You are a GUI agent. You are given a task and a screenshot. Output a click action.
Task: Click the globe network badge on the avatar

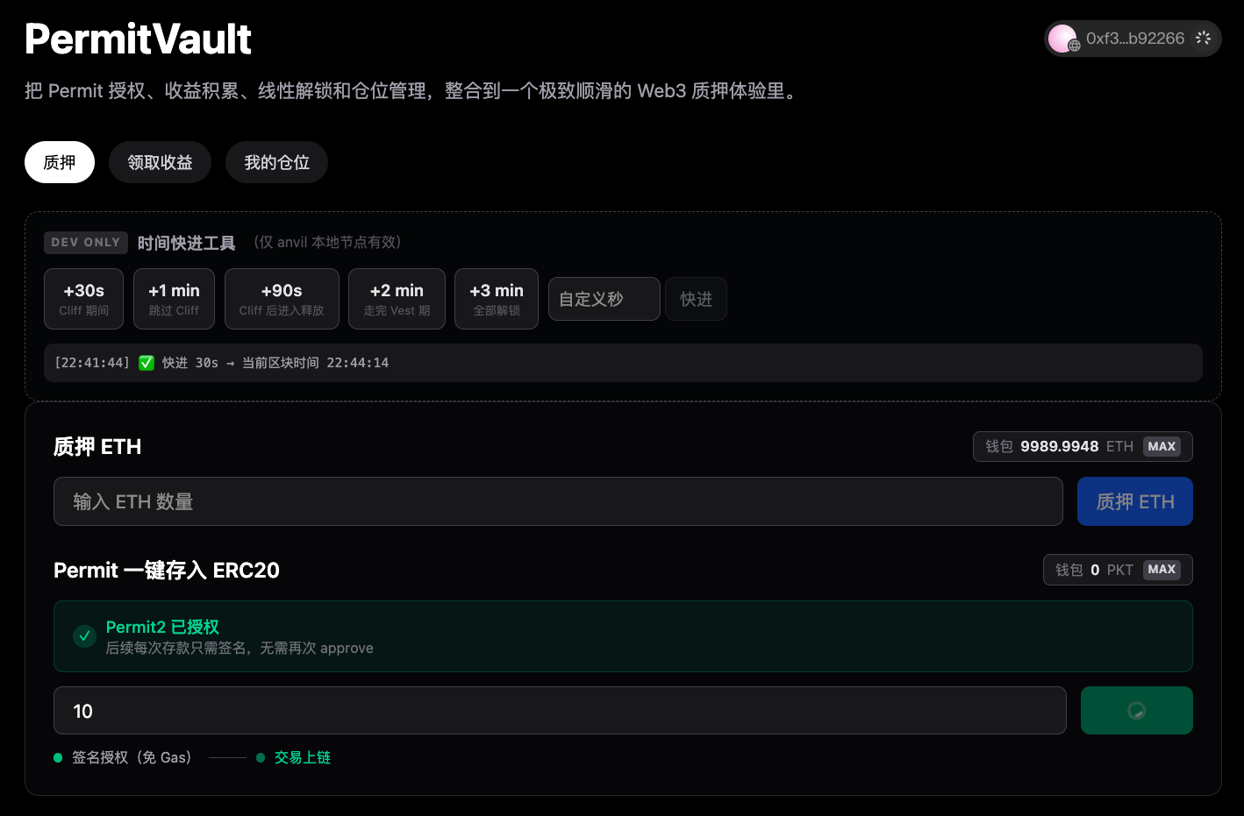tap(1074, 45)
